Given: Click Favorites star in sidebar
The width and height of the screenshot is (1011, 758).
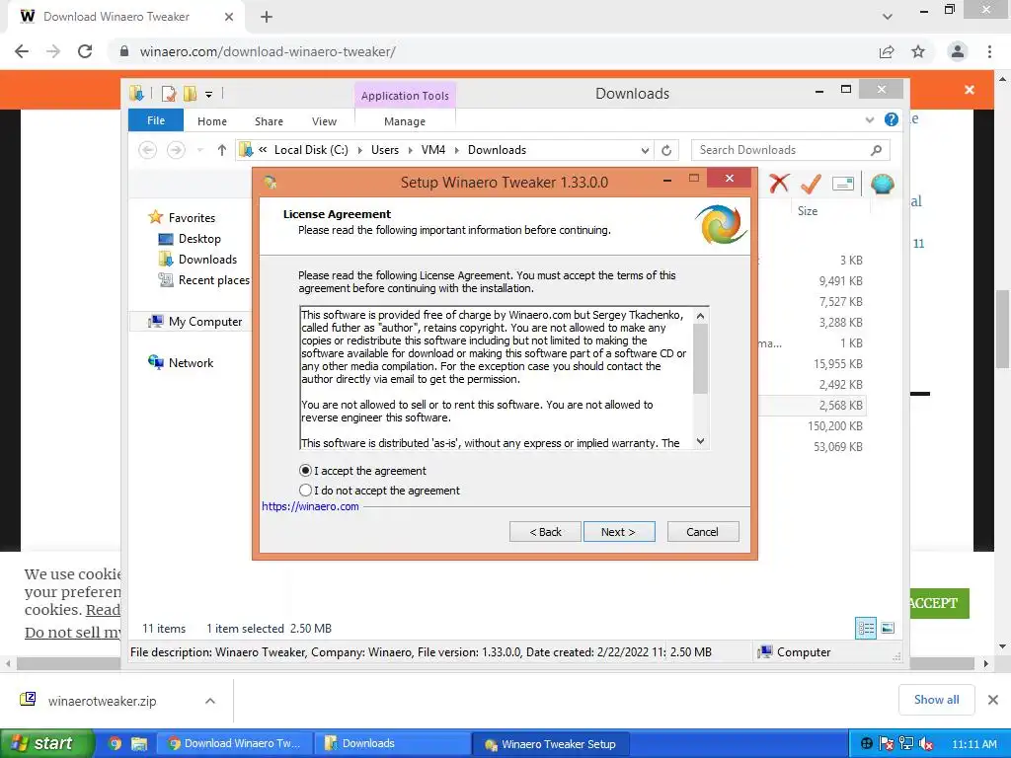Looking at the screenshot, I should pos(155,217).
